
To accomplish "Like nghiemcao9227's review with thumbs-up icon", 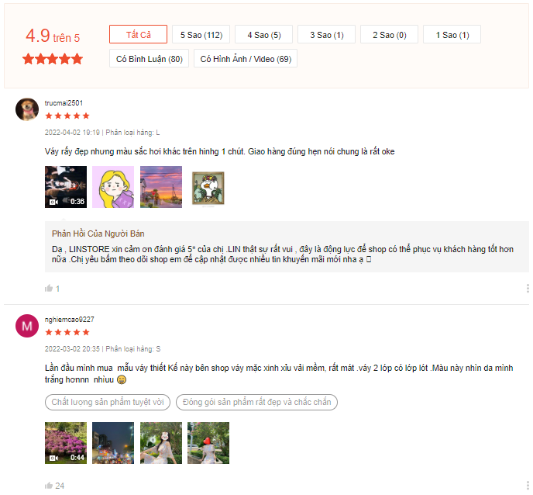I will (x=49, y=486).
